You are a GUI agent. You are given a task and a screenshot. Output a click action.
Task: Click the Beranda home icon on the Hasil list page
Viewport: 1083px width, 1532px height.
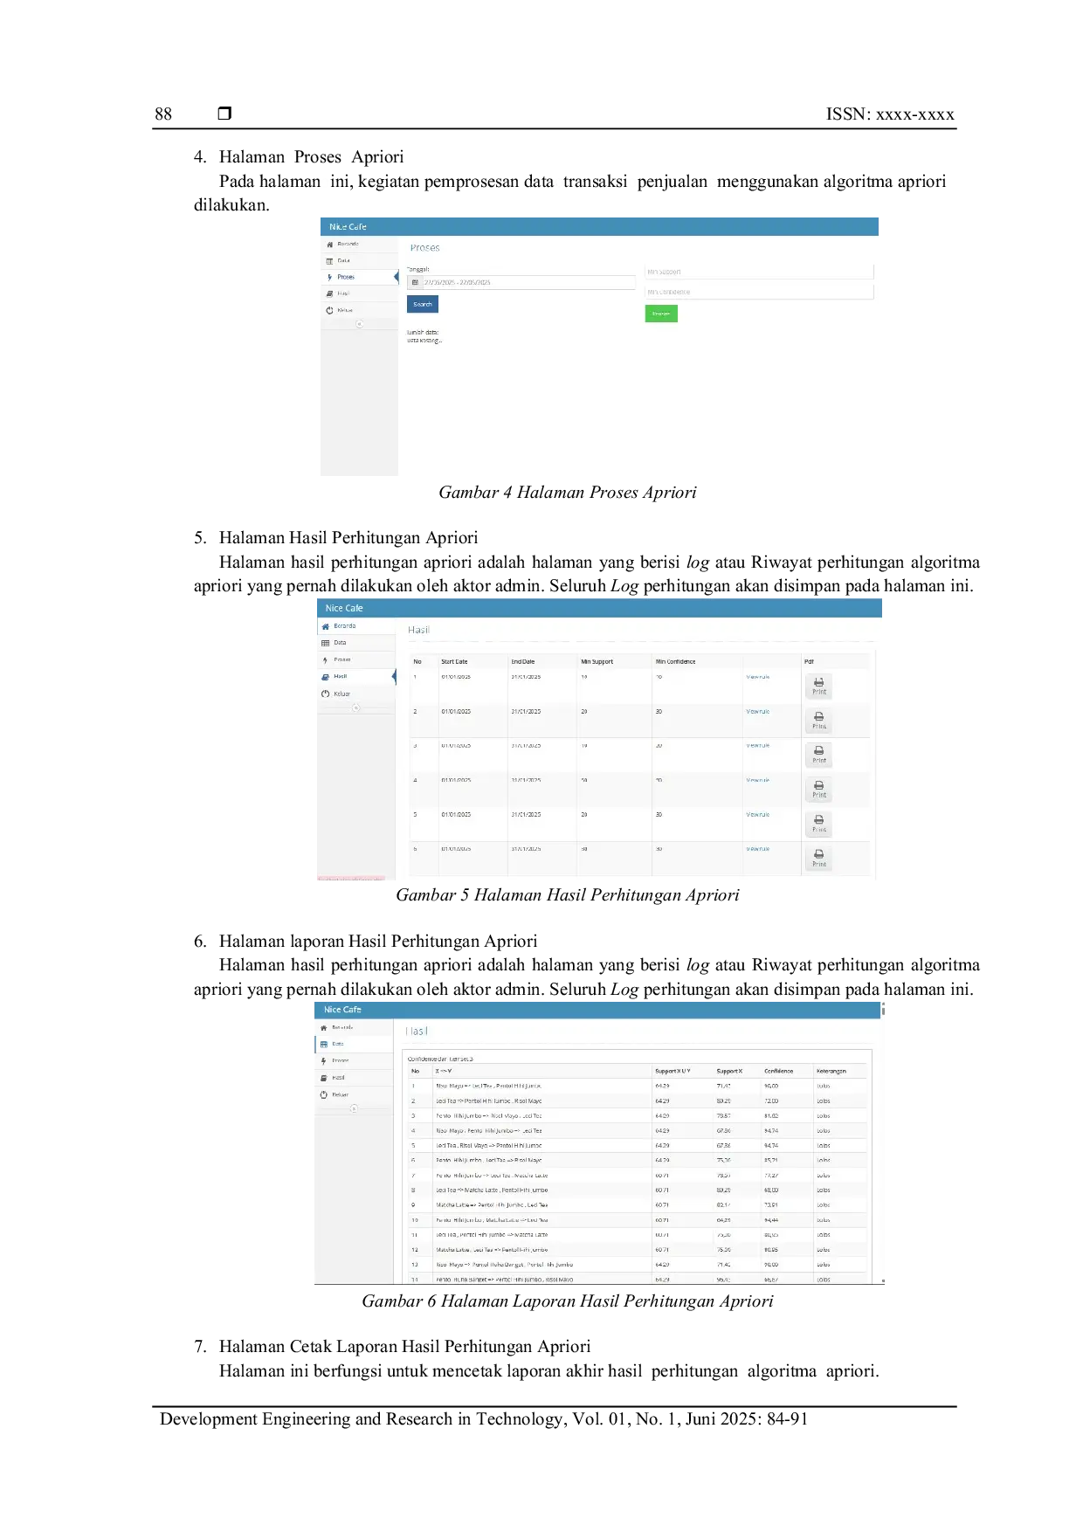[326, 626]
